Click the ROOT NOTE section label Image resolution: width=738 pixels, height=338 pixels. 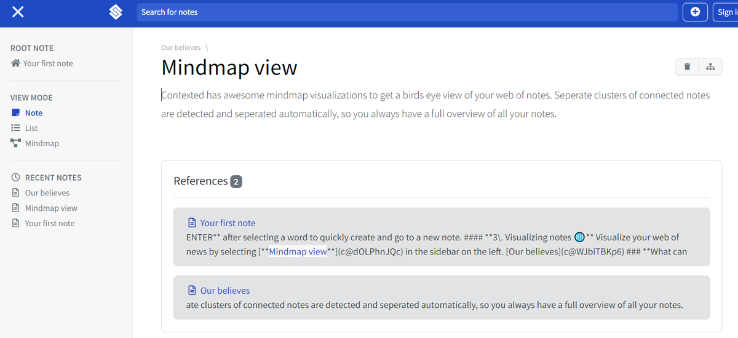pyautogui.click(x=32, y=48)
